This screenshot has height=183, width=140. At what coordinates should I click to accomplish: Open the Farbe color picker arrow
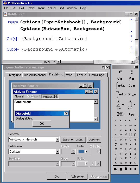[86, 151]
